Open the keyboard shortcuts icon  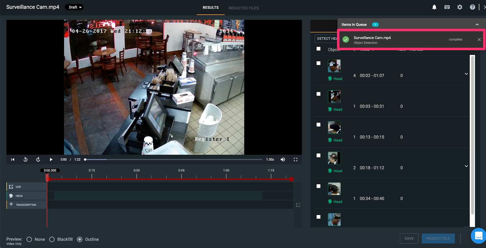click(447, 7)
